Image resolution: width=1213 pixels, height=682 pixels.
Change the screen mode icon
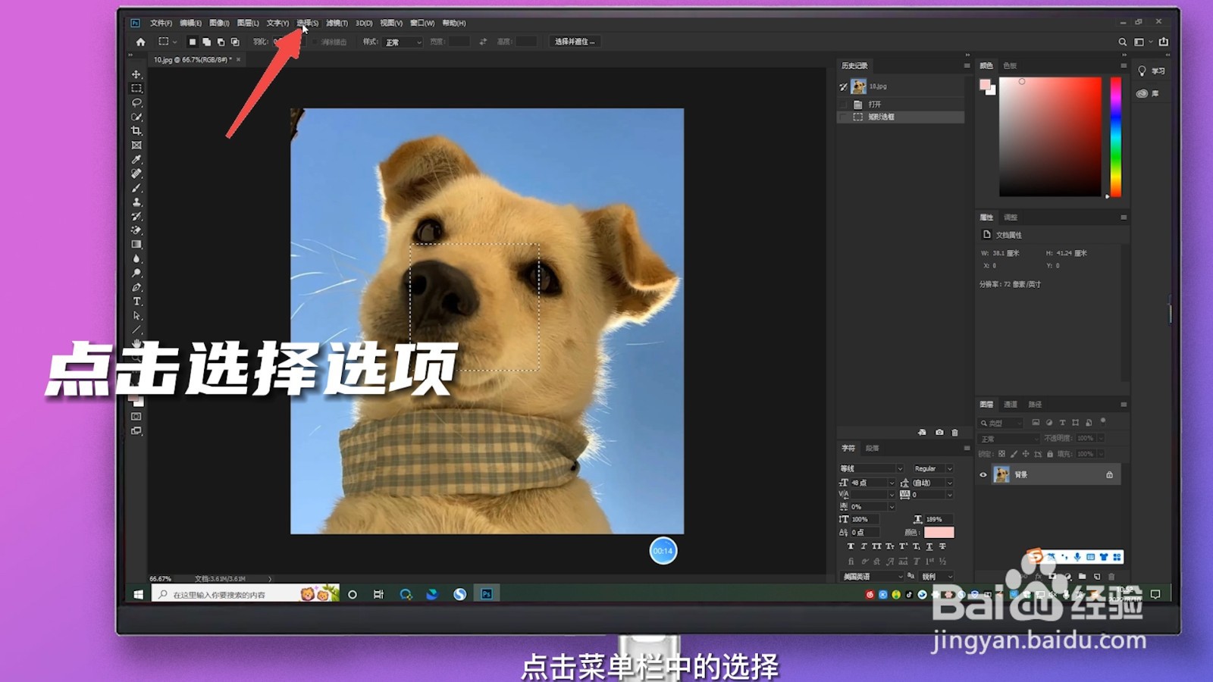click(136, 431)
